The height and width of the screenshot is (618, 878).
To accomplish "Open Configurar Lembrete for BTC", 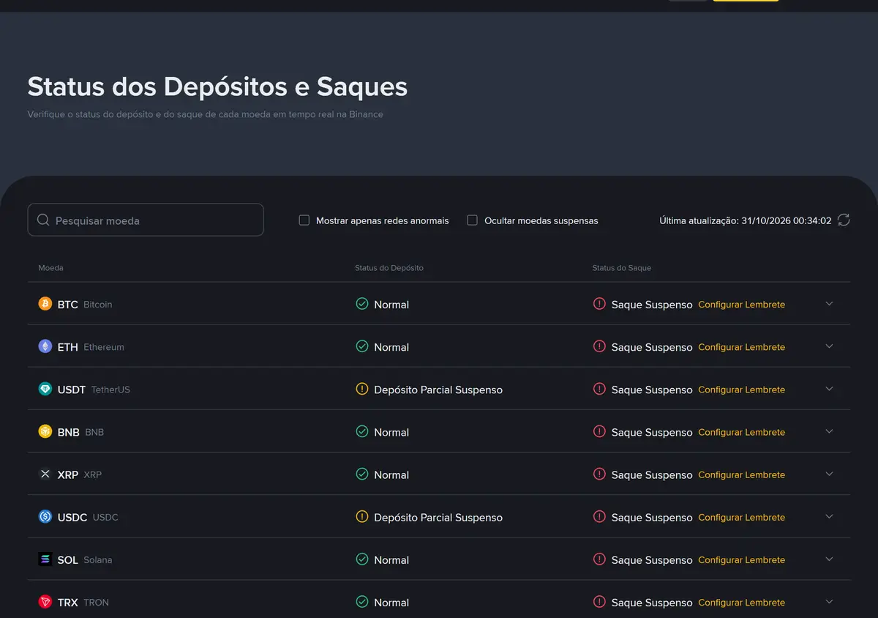I will [x=741, y=305].
